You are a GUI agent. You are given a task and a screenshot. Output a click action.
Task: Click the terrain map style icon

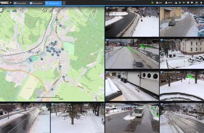(14, 10)
